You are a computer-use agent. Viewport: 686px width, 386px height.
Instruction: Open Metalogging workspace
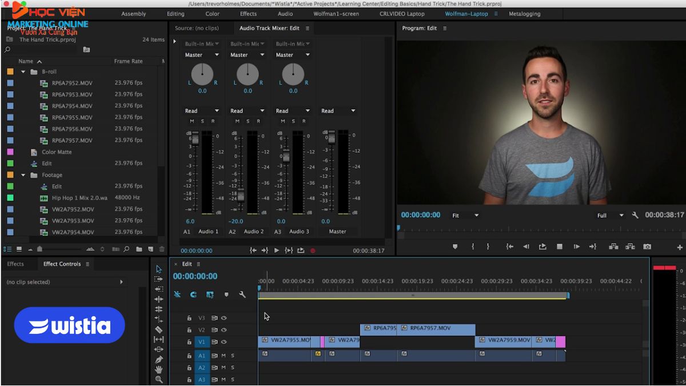[x=524, y=14]
